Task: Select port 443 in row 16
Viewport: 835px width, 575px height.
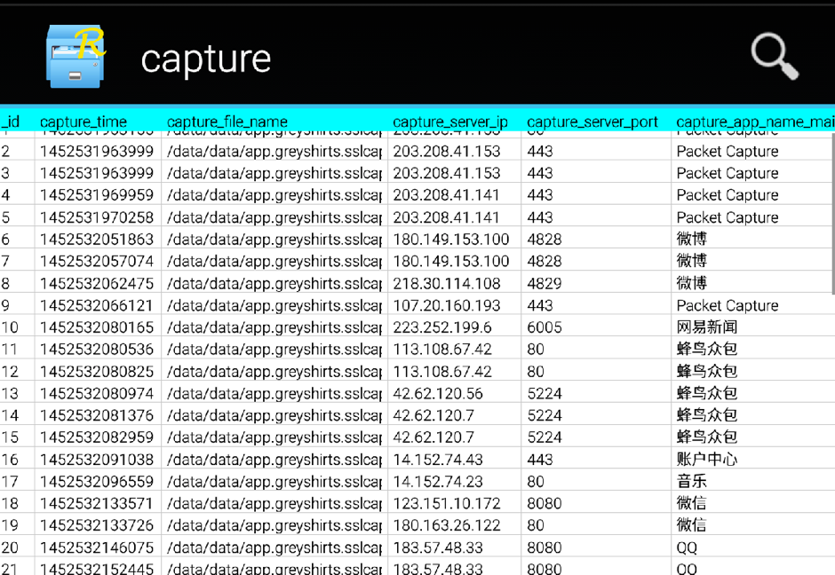Action: pos(540,459)
